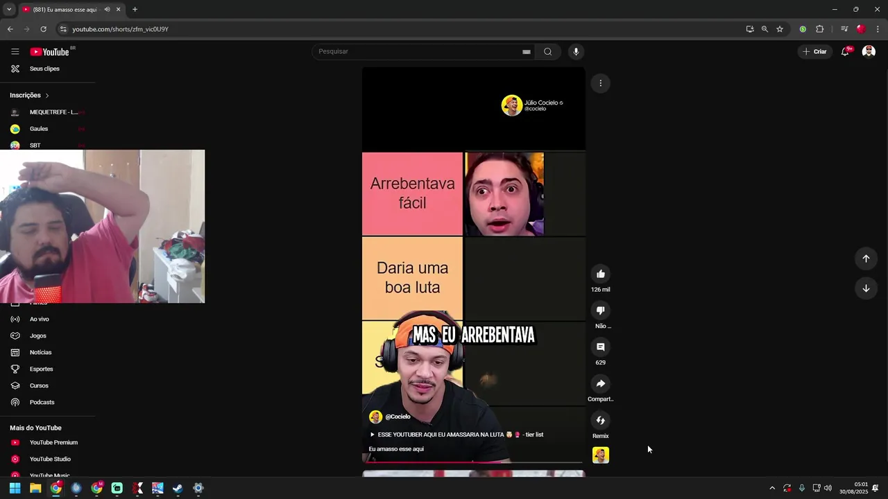This screenshot has height=499, width=888.
Task: Click the address bar URL
Action: tap(121, 29)
